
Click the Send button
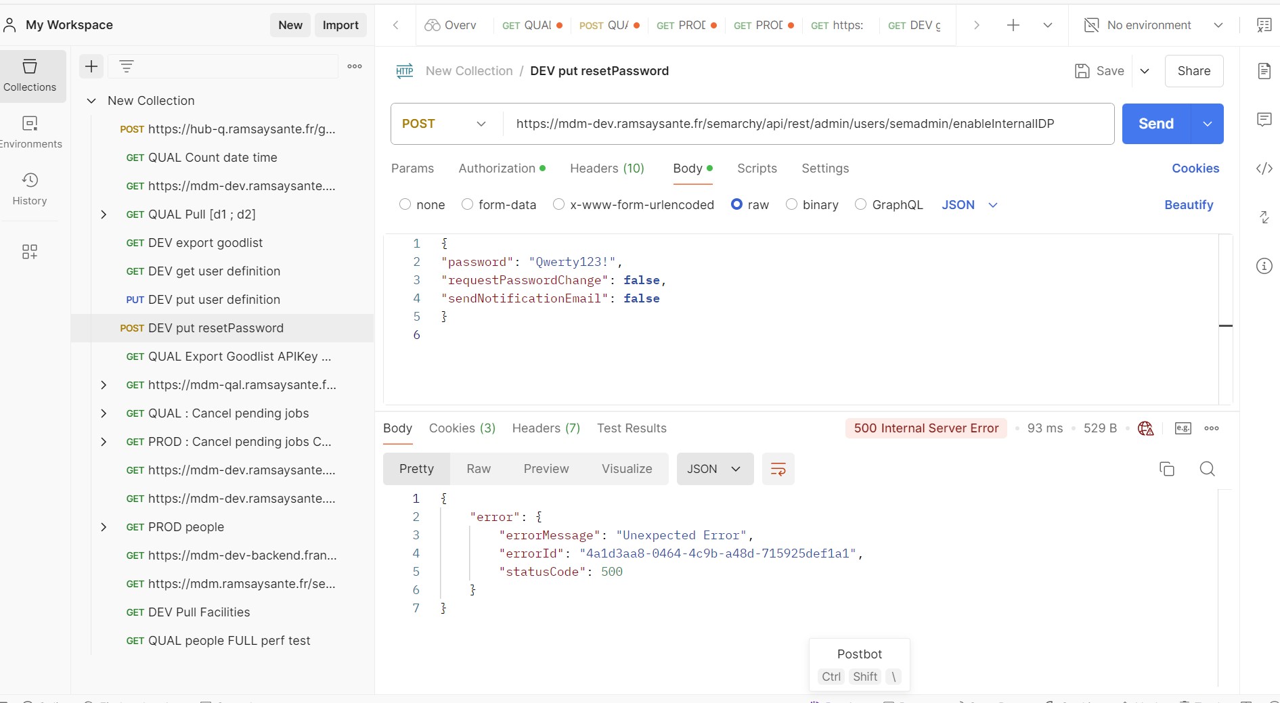point(1156,124)
